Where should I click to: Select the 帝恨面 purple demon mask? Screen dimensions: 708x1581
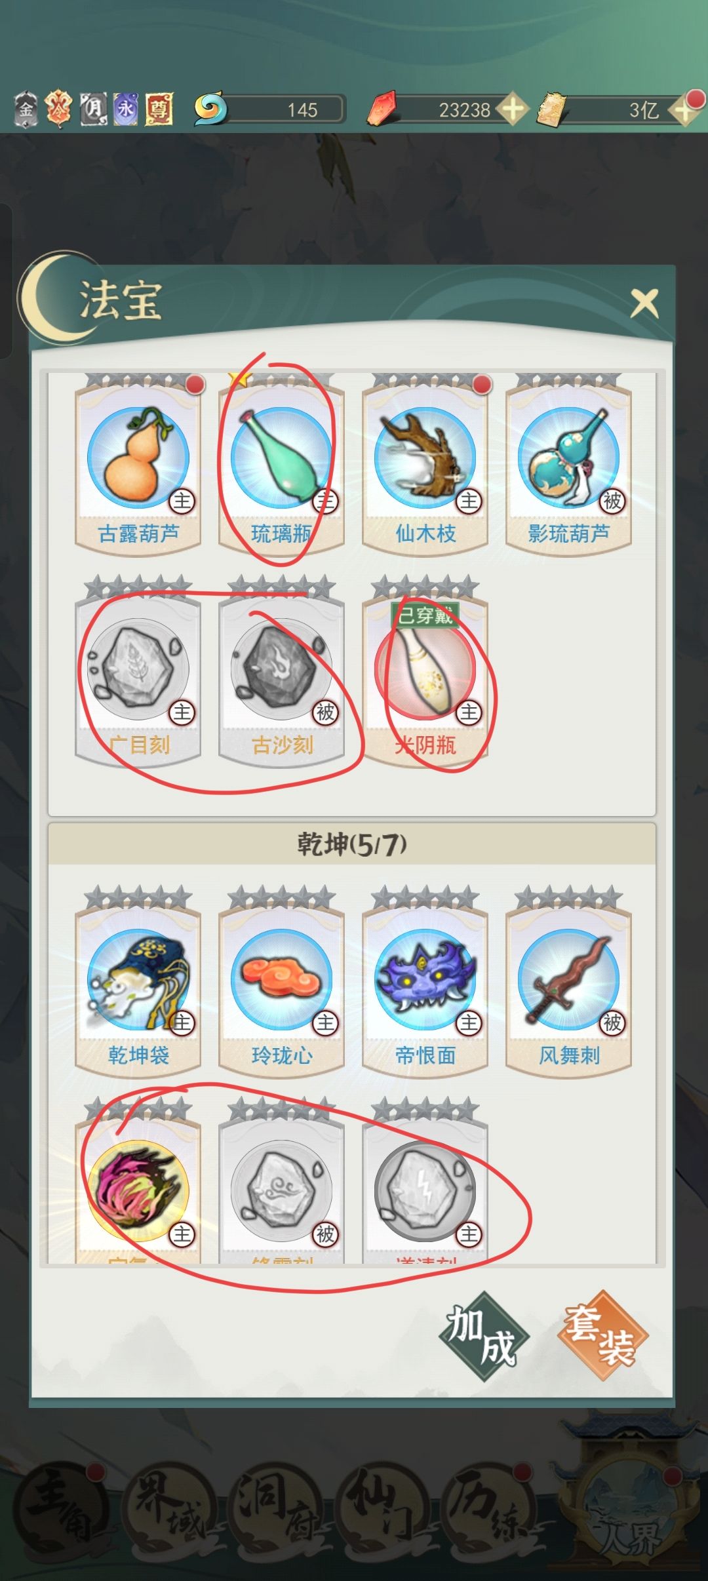[425, 982]
